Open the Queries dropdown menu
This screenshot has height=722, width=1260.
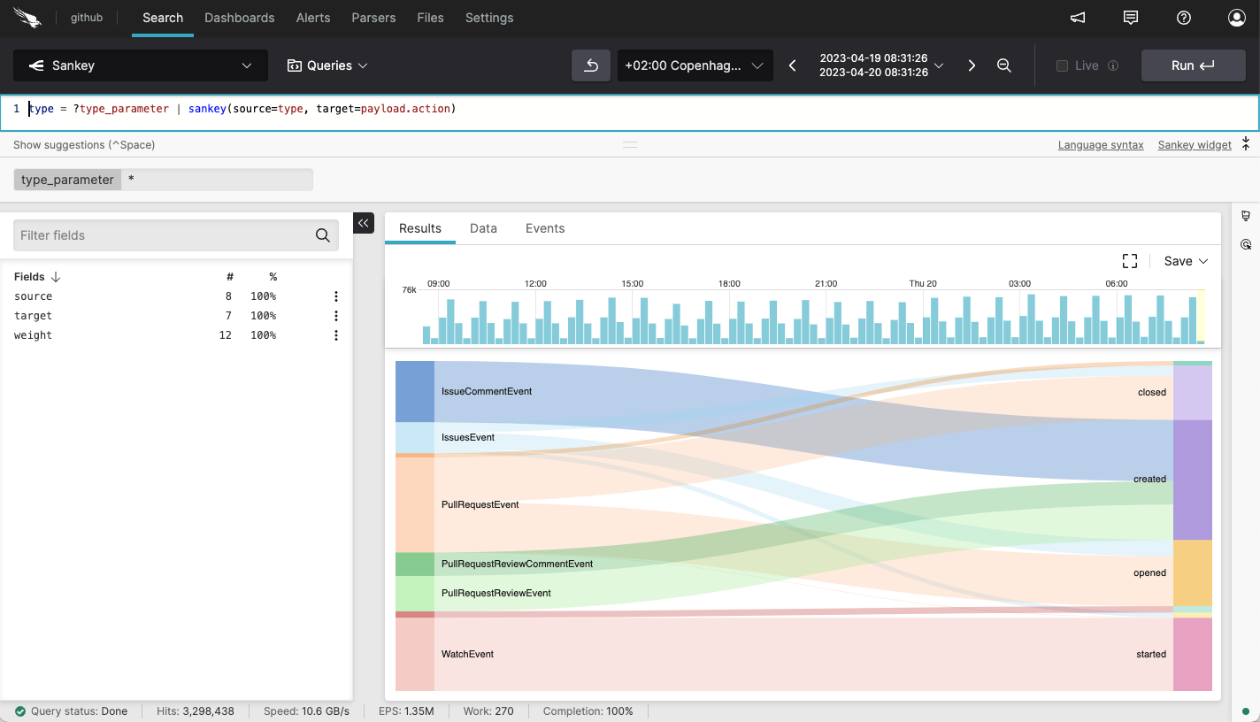click(327, 65)
